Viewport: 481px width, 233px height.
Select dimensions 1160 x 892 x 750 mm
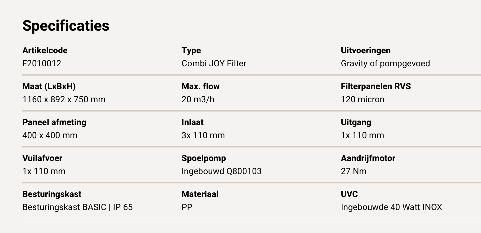pyautogui.click(x=64, y=99)
